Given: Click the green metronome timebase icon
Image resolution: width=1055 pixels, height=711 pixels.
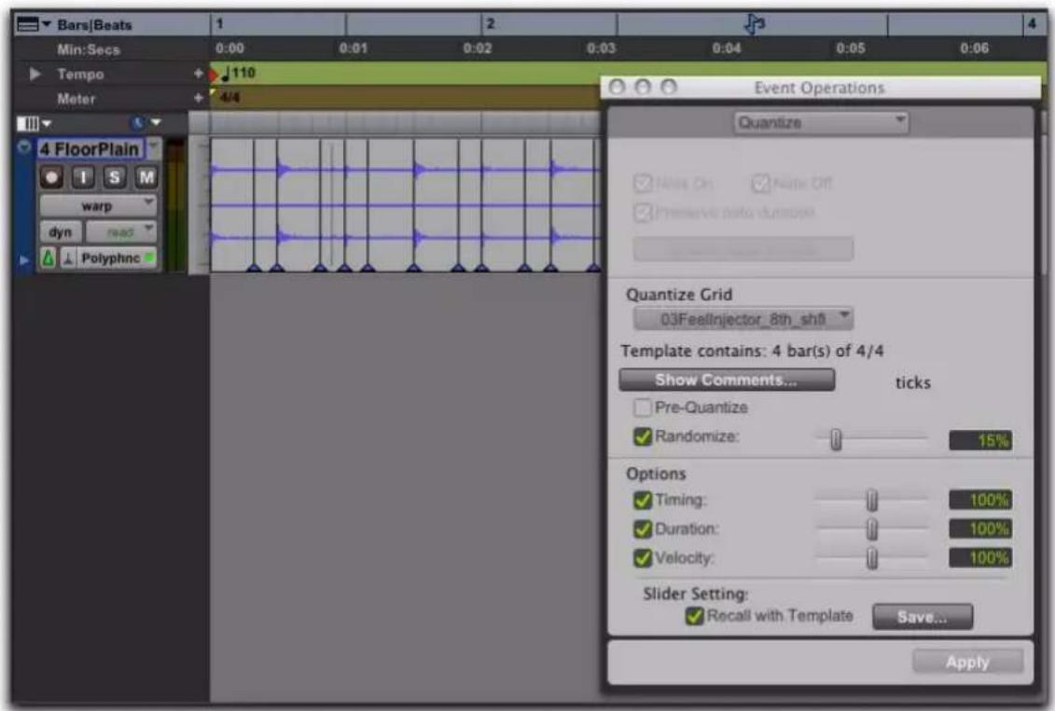Looking at the screenshot, I should (48, 258).
